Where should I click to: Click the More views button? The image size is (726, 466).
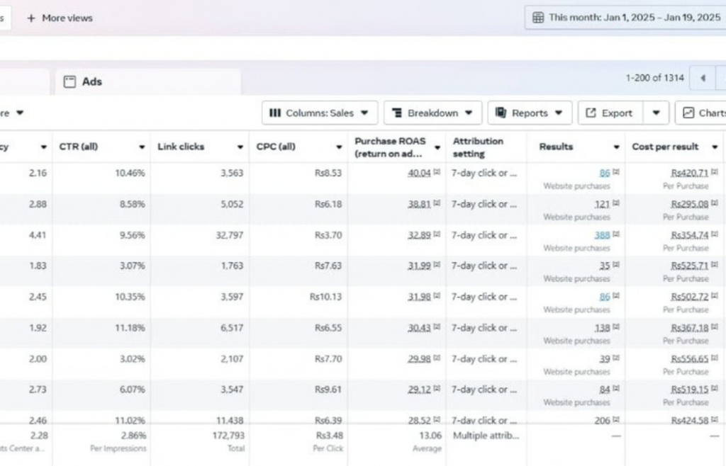click(x=60, y=18)
